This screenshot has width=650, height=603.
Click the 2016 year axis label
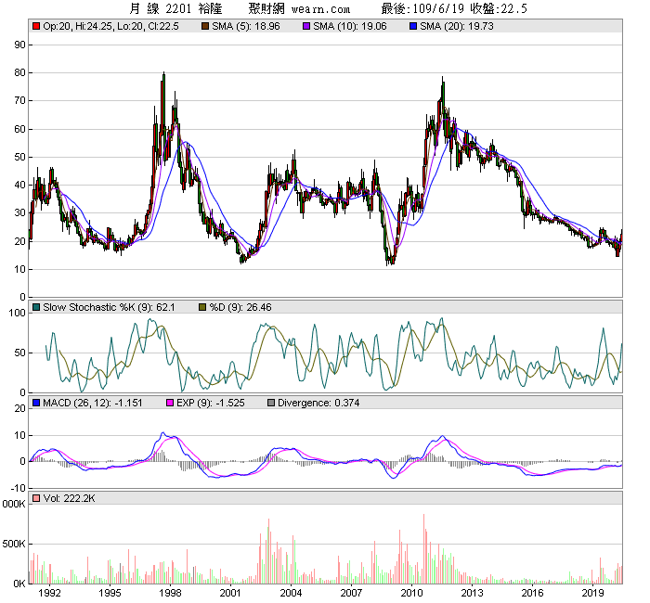[533, 593]
